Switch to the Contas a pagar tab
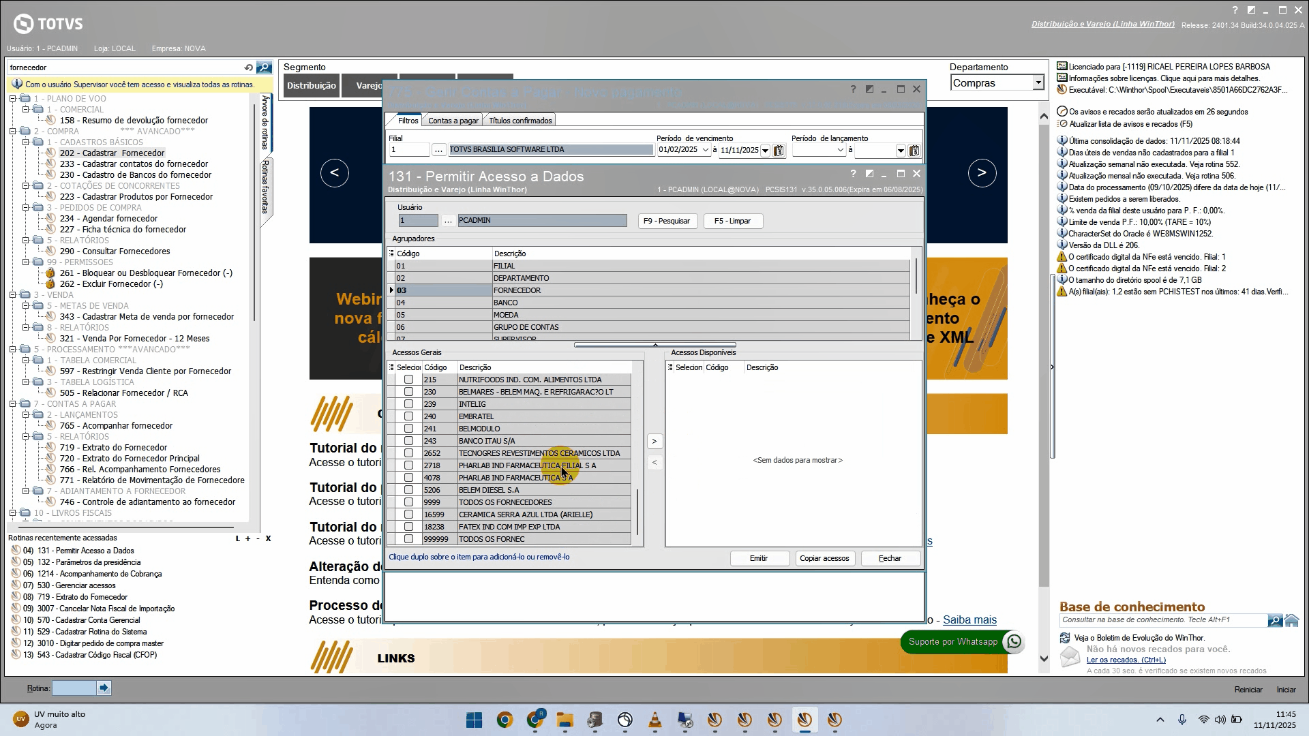1309x736 pixels. coord(453,121)
